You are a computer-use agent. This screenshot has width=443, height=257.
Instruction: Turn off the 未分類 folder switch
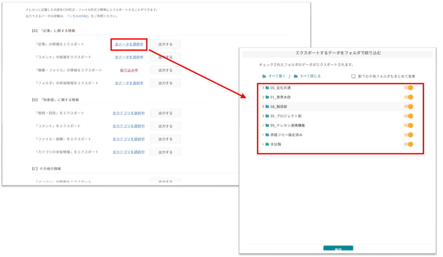409,144
